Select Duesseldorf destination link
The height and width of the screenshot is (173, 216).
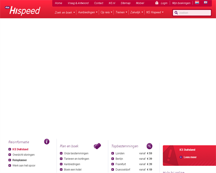tap(123, 169)
